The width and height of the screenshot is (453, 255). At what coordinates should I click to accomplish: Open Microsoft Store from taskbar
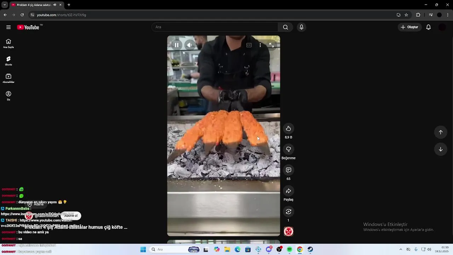point(248,249)
